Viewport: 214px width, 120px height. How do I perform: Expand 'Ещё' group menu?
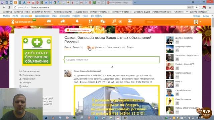130,47
